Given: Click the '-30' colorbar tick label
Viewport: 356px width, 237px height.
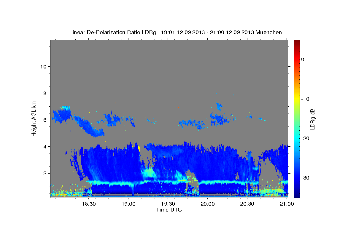Looking at the screenshot, I should point(306,178).
